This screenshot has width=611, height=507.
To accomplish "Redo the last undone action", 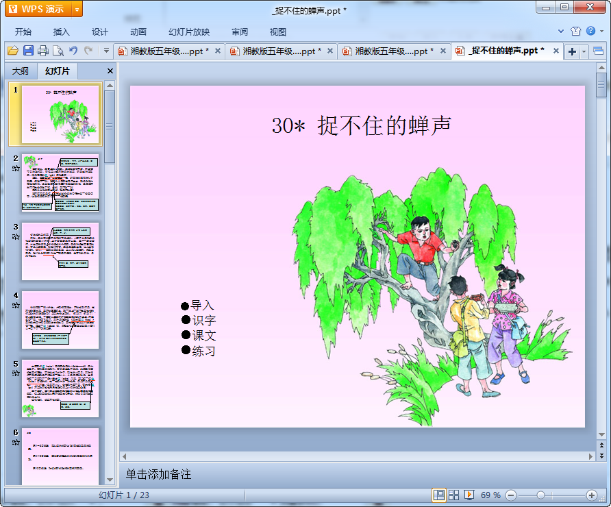I will pos(88,50).
